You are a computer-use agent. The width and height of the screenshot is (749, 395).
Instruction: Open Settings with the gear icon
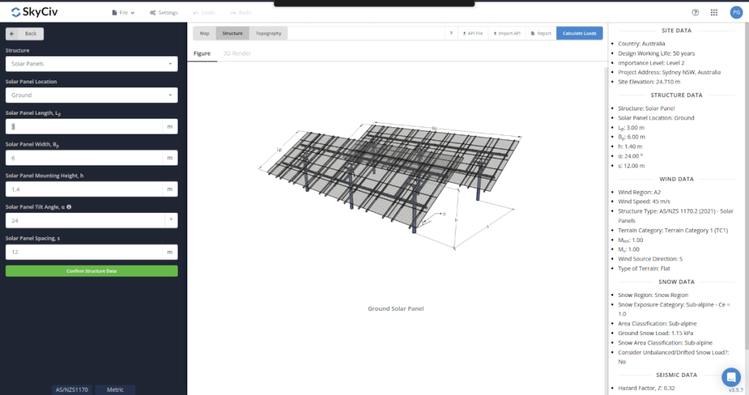(163, 13)
